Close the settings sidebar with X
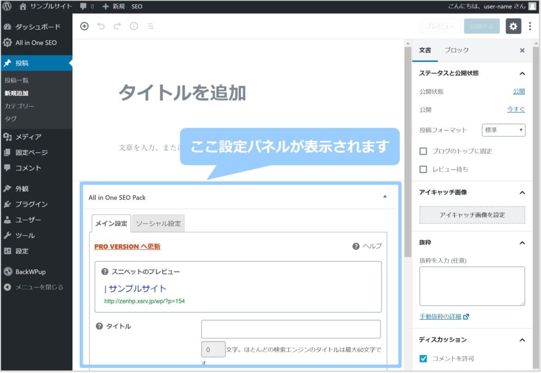This screenshot has width=541, height=373. 523,51
